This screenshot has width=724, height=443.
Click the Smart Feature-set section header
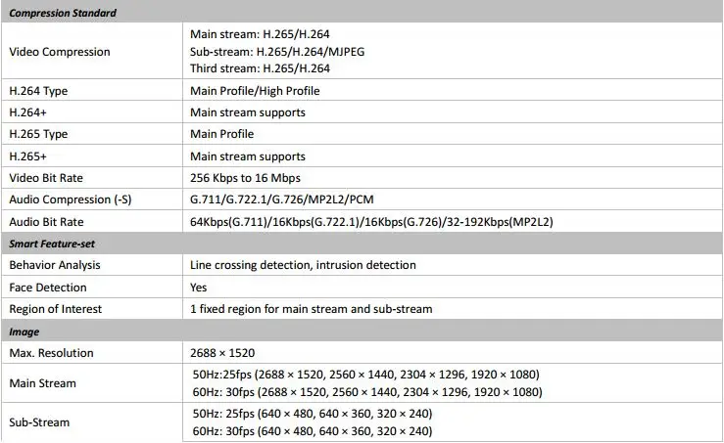click(x=52, y=244)
